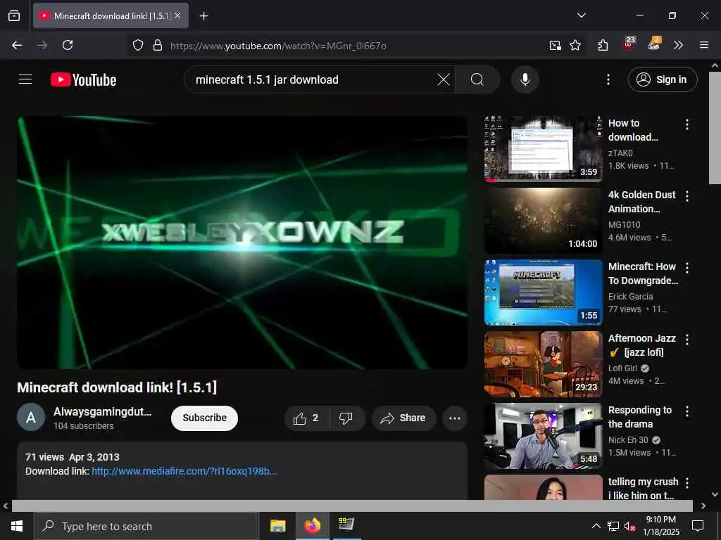Bookmark this page with the star
The image size is (721, 540).
575,45
